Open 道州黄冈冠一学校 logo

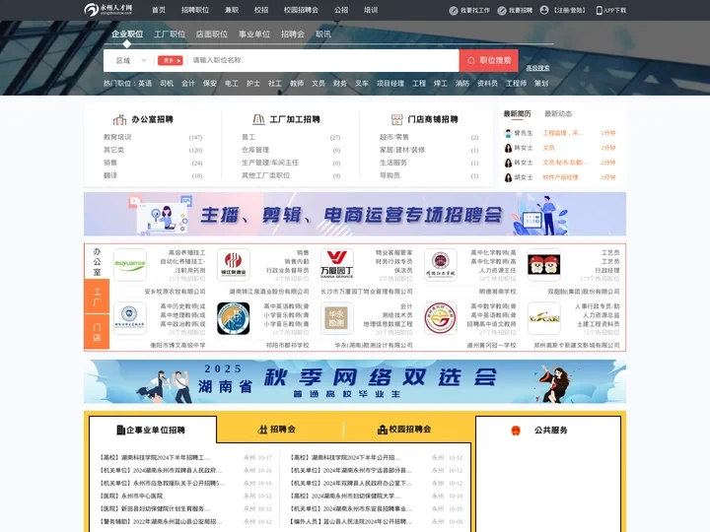point(441,318)
